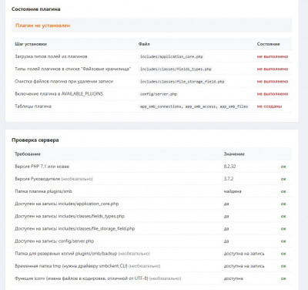Click "(необязательно)" in the iconv row
Screen dimensions: 308x290
tap(165, 278)
